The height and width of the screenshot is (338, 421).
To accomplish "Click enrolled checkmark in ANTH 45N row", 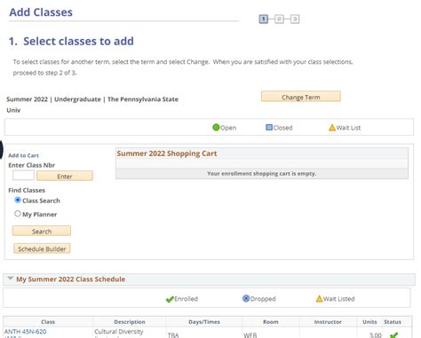I will [393, 335].
